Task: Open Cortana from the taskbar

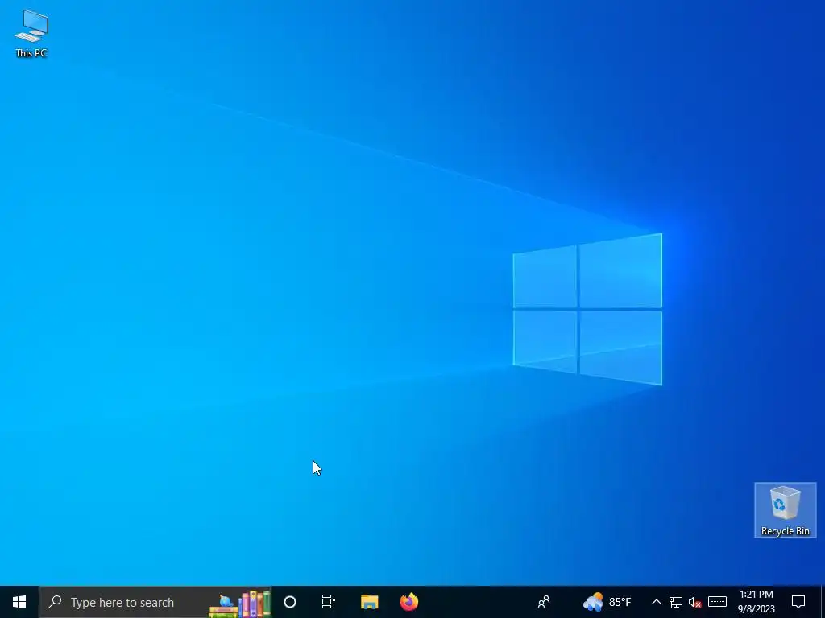Action: (290, 602)
